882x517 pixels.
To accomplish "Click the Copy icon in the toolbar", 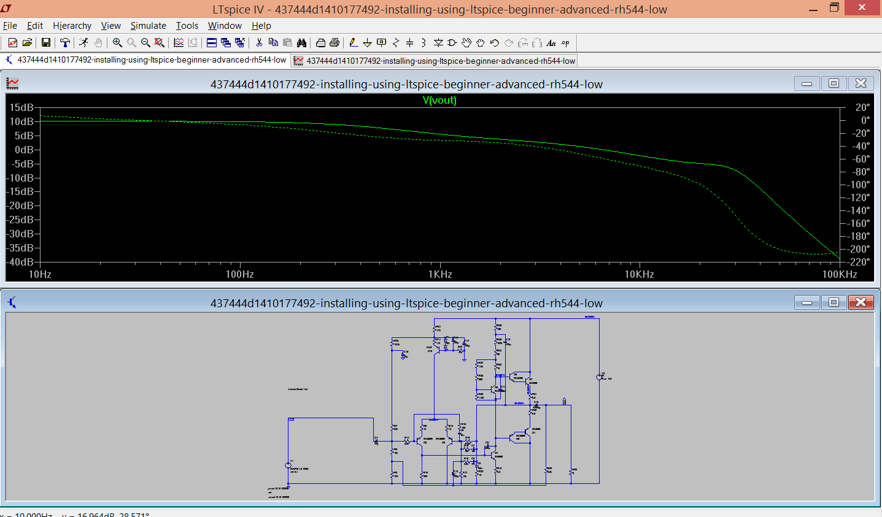I will (273, 42).
